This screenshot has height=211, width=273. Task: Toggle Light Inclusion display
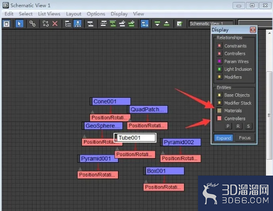click(x=219, y=69)
